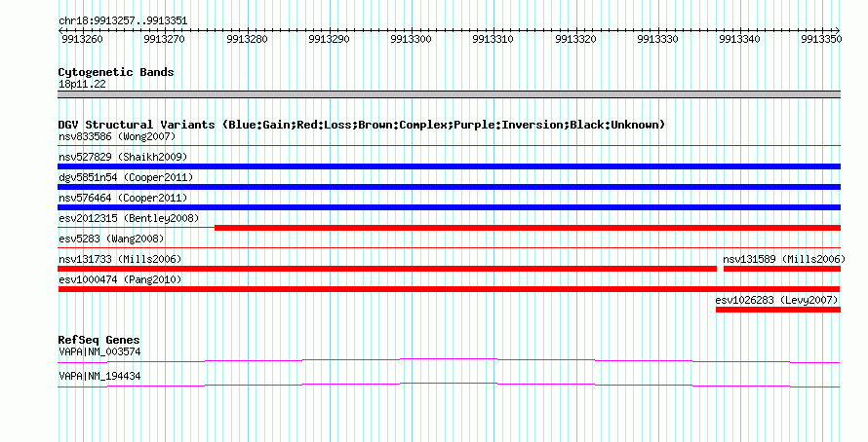Click ruler position 9913320
The height and width of the screenshot is (442, 868).
(x=575, y=39)
